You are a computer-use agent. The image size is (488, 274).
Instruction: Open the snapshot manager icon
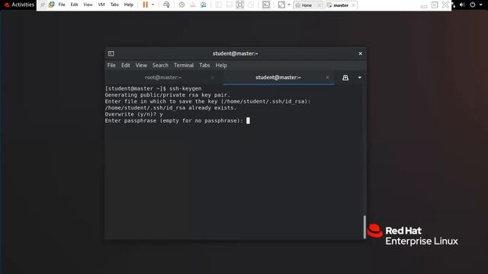tap(204, 5)
